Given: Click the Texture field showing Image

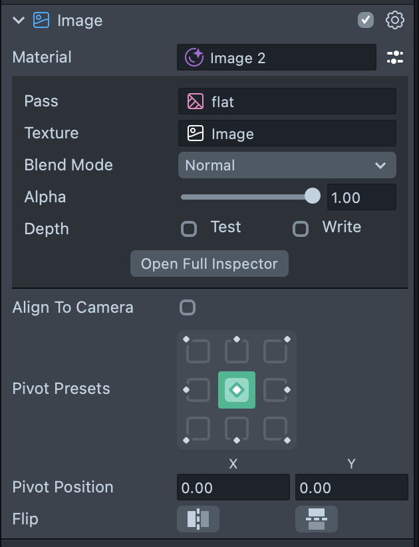Looking at the screenshot, I should point(287,133).
